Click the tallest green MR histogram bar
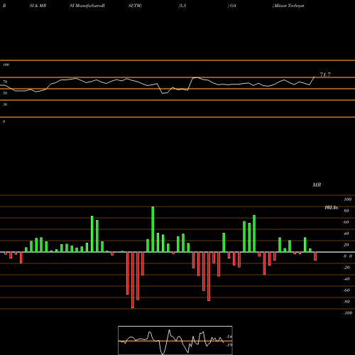Screen dimensions: 355x355 [x=153, y=229]
